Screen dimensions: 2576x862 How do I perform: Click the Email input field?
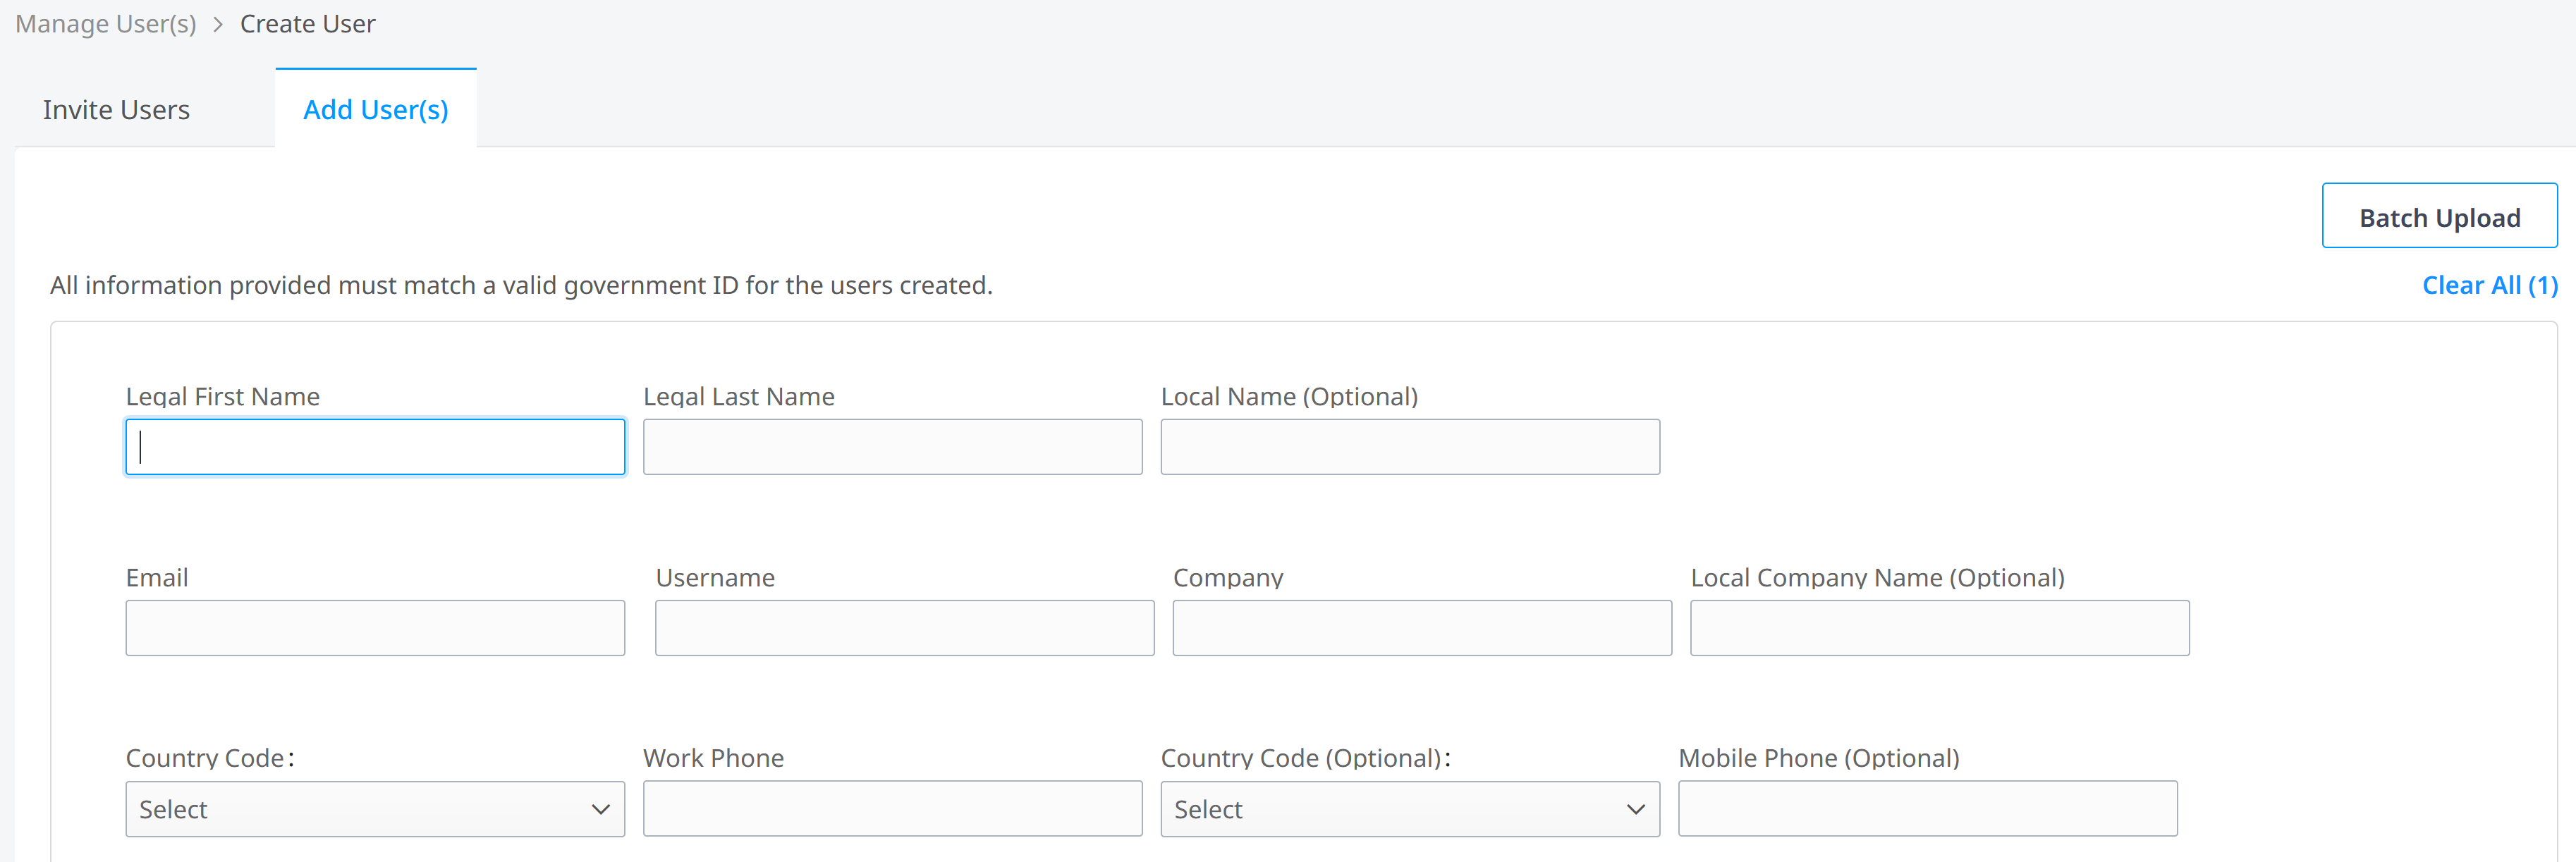(x=375, y=628)
